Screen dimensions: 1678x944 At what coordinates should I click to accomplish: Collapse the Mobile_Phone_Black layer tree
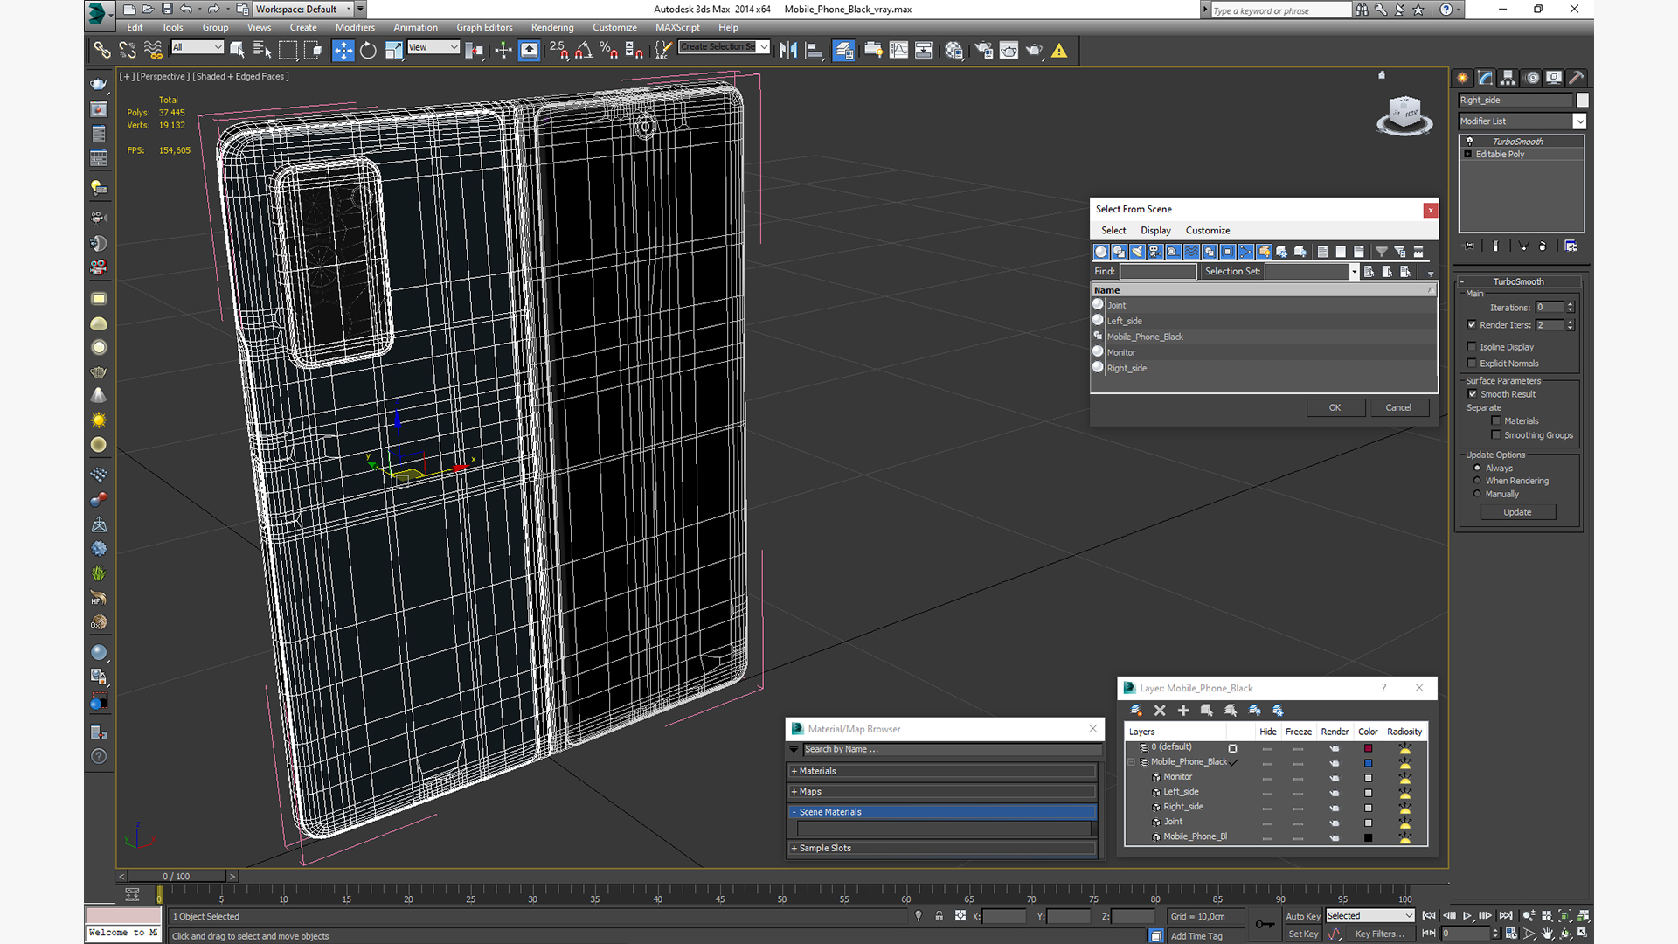point(1132,762)
